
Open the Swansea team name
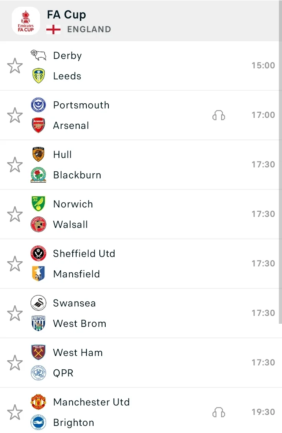click(x=74, y=303)
